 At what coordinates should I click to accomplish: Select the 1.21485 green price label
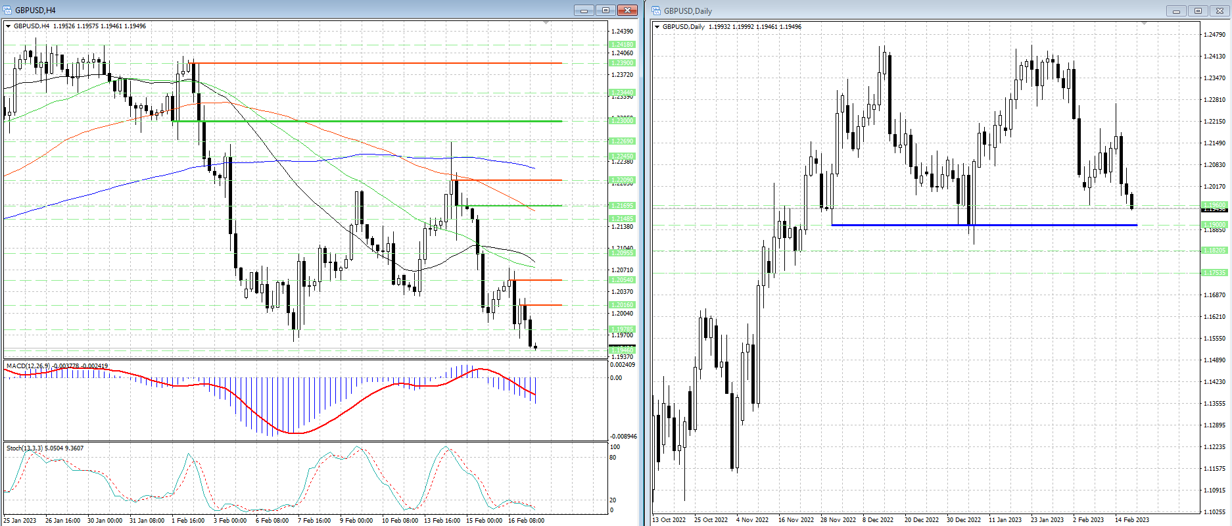[x=623, y=219]
